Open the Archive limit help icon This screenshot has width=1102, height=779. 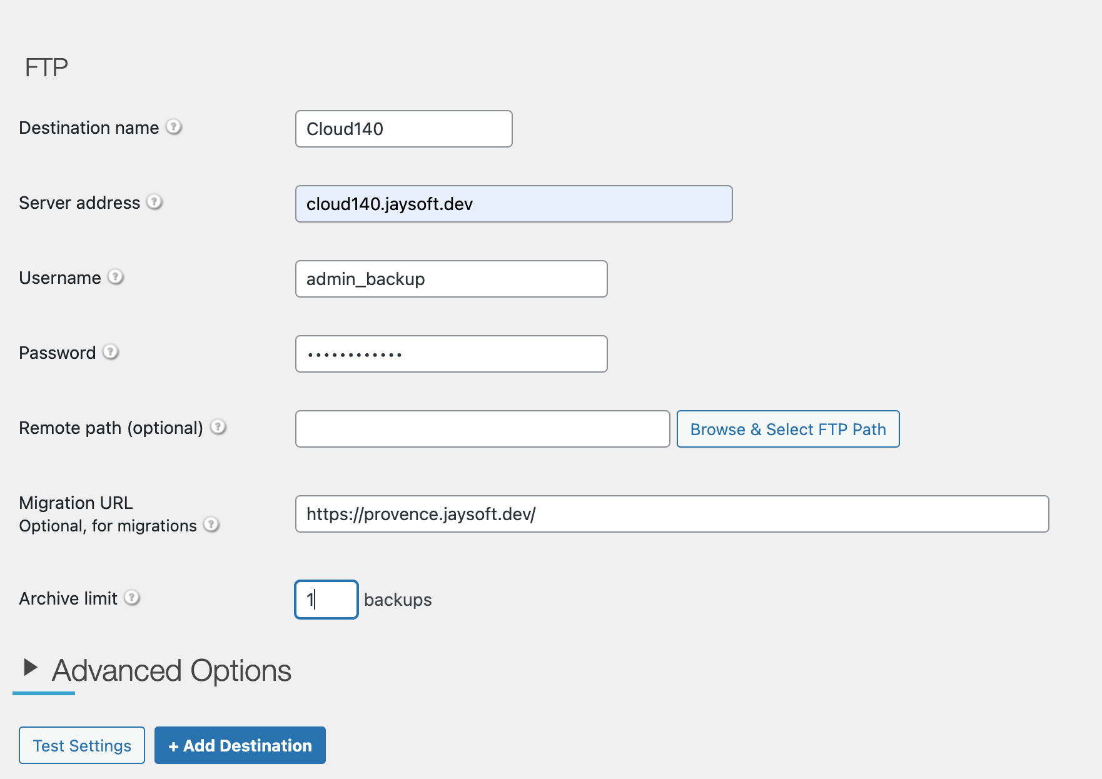point(132,598)
